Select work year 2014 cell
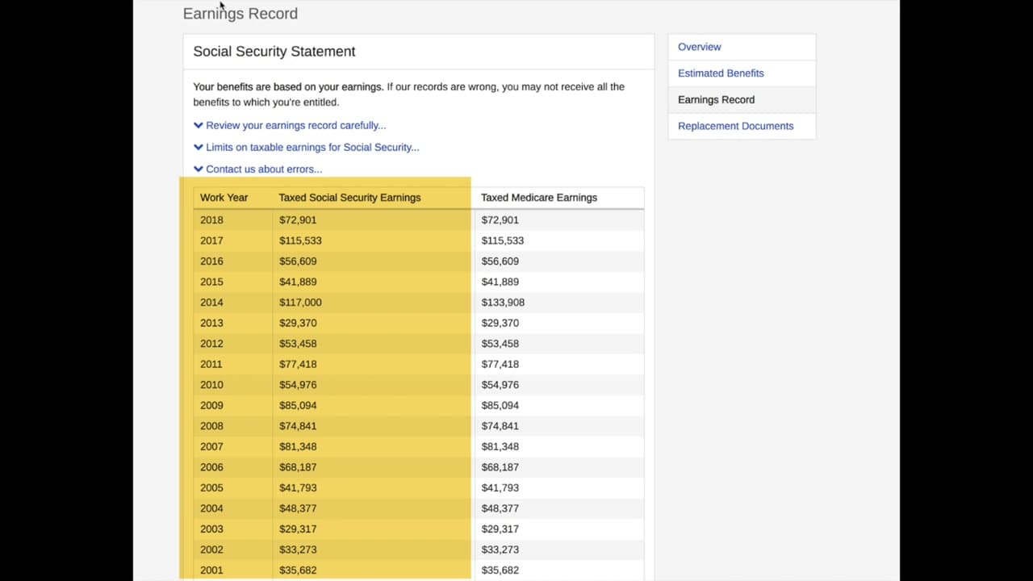 pyautogui.click(x=211, y=303)
